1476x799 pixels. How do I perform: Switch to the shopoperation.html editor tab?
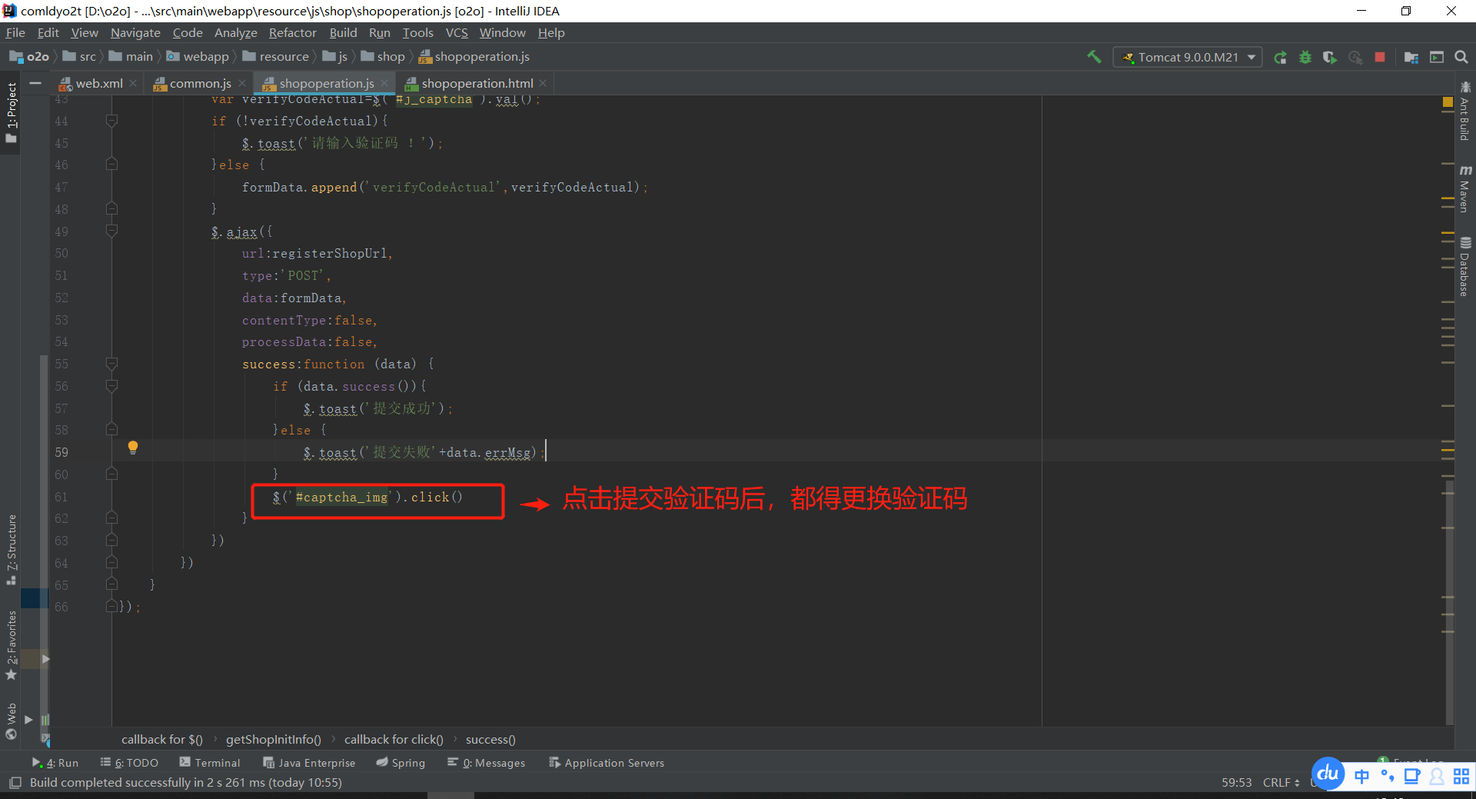[477, 83]
